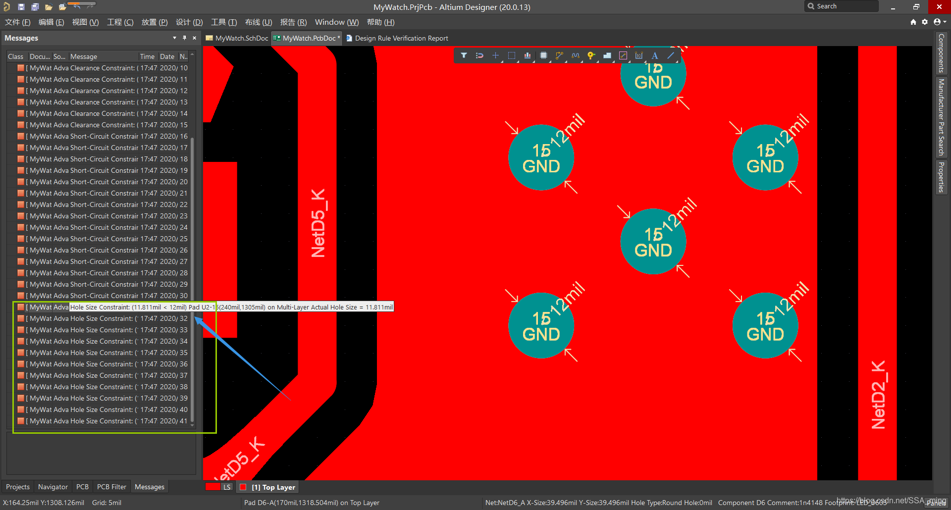The height and width of the screenshot is (510, 951).
Task: Click the Home icon in the menu bar
Action: (x=913, y=22)
